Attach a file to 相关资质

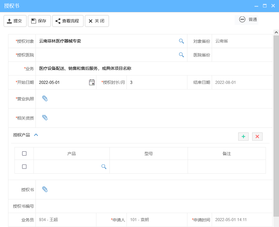click(x=45, y=118)
